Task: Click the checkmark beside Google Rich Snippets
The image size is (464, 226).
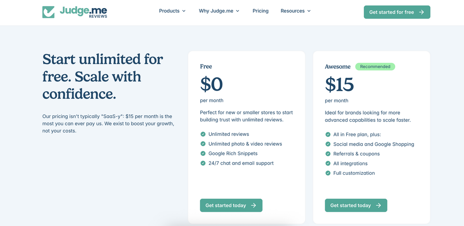Action: point(203,153)
